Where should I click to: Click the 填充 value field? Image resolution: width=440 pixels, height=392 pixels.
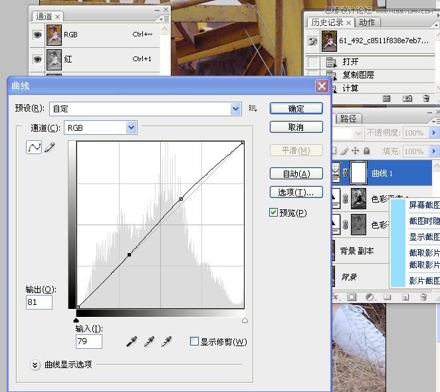tap(416, 151)
